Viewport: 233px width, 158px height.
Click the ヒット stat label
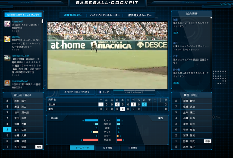pyautogui.click(x=107, y=121)
